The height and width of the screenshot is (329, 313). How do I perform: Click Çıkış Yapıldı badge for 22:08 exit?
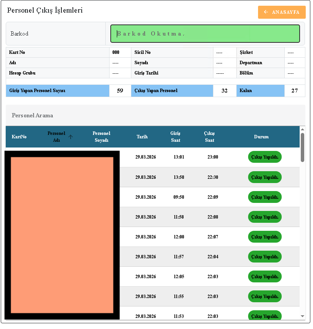tap(265, 217)
